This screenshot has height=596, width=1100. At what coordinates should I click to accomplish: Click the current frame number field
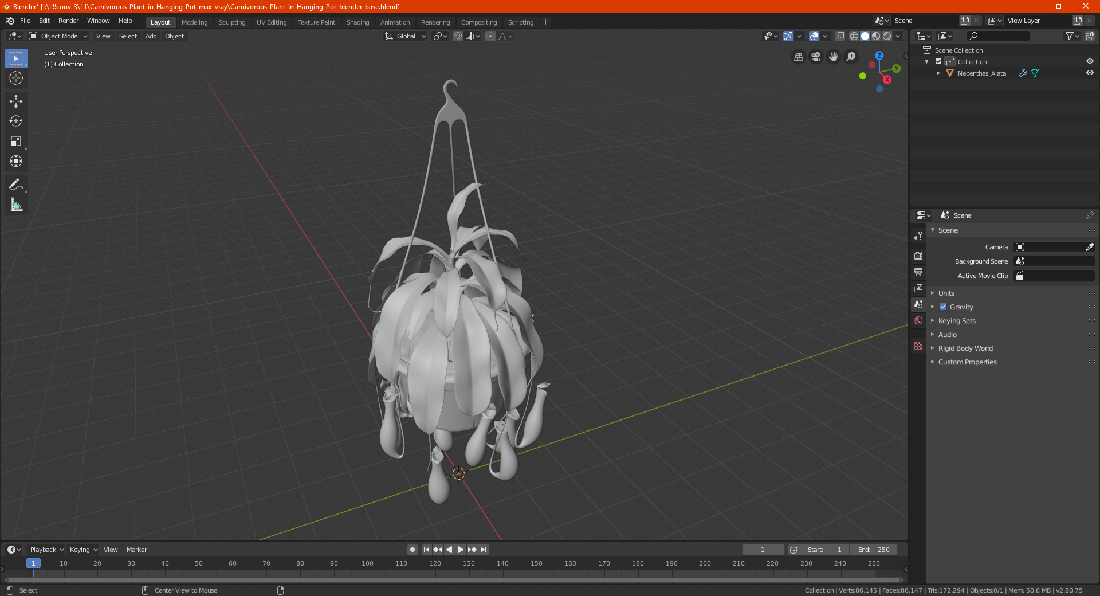(x=763, y=550)
